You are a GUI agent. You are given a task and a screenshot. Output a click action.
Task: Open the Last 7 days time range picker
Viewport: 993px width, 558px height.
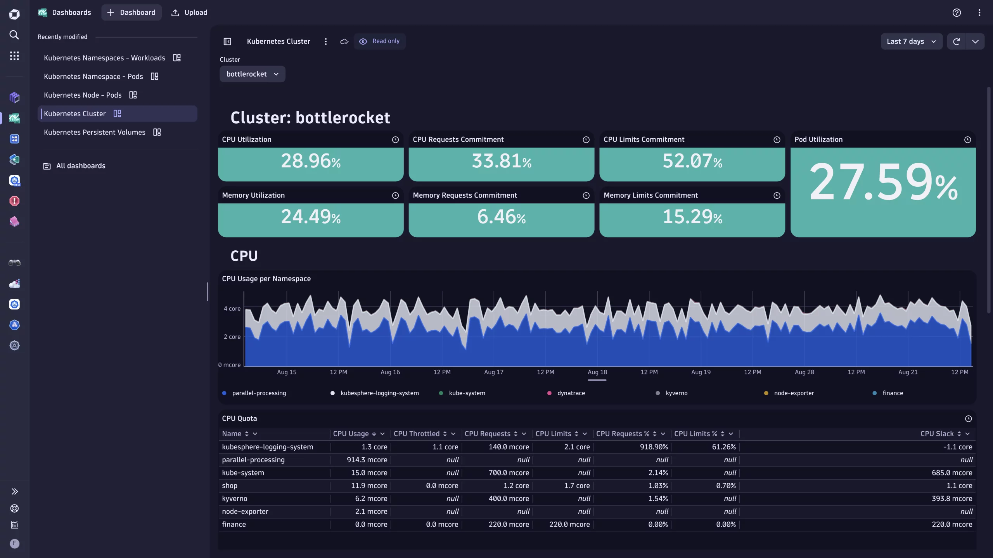point(911,41)
